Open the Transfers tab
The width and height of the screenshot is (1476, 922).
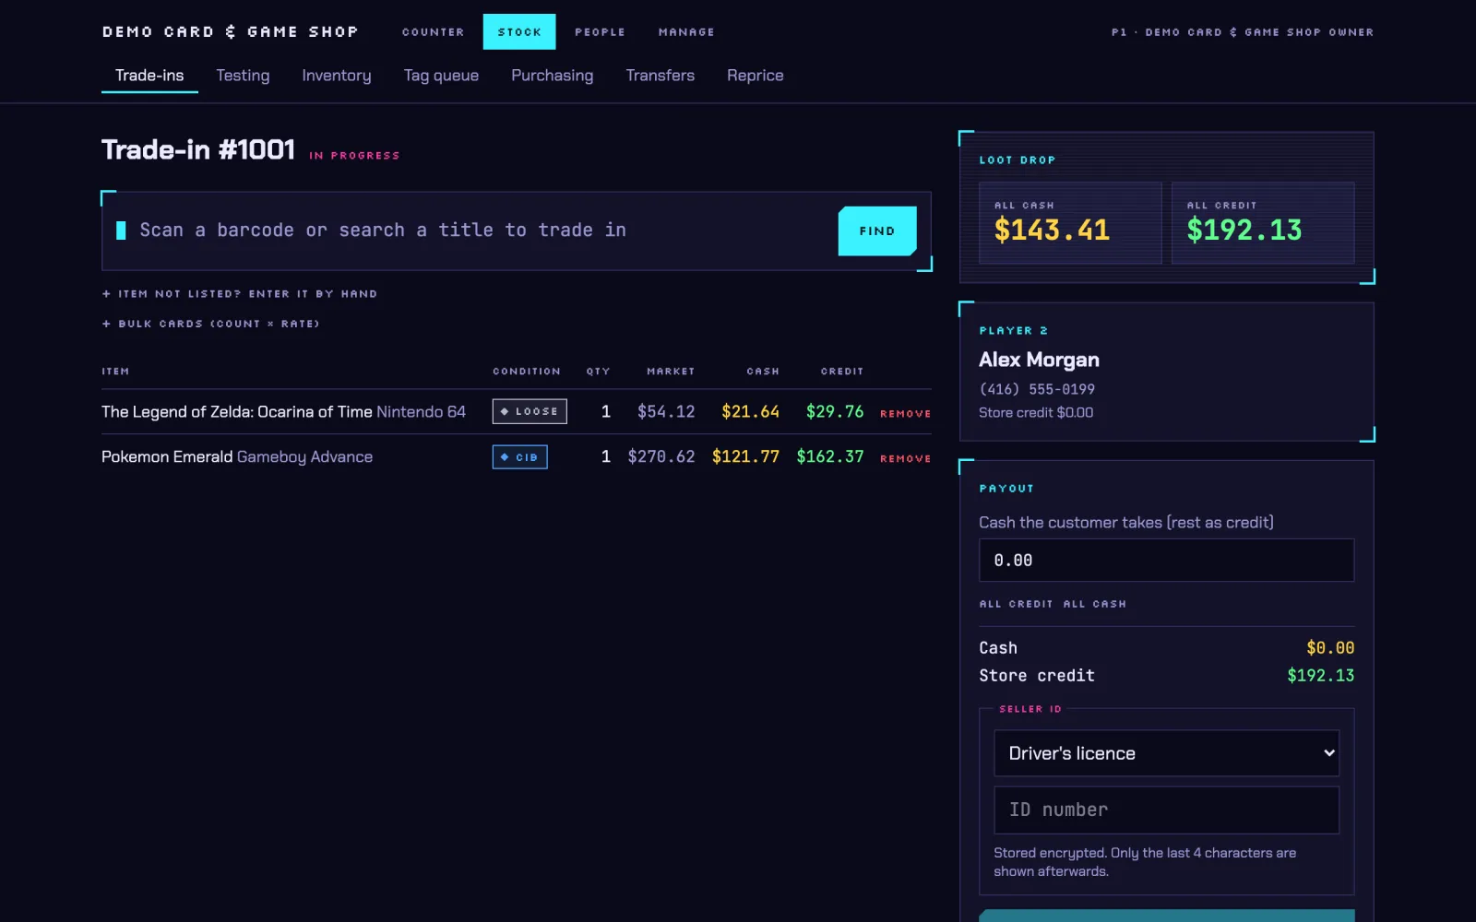(x=660, y=76)
